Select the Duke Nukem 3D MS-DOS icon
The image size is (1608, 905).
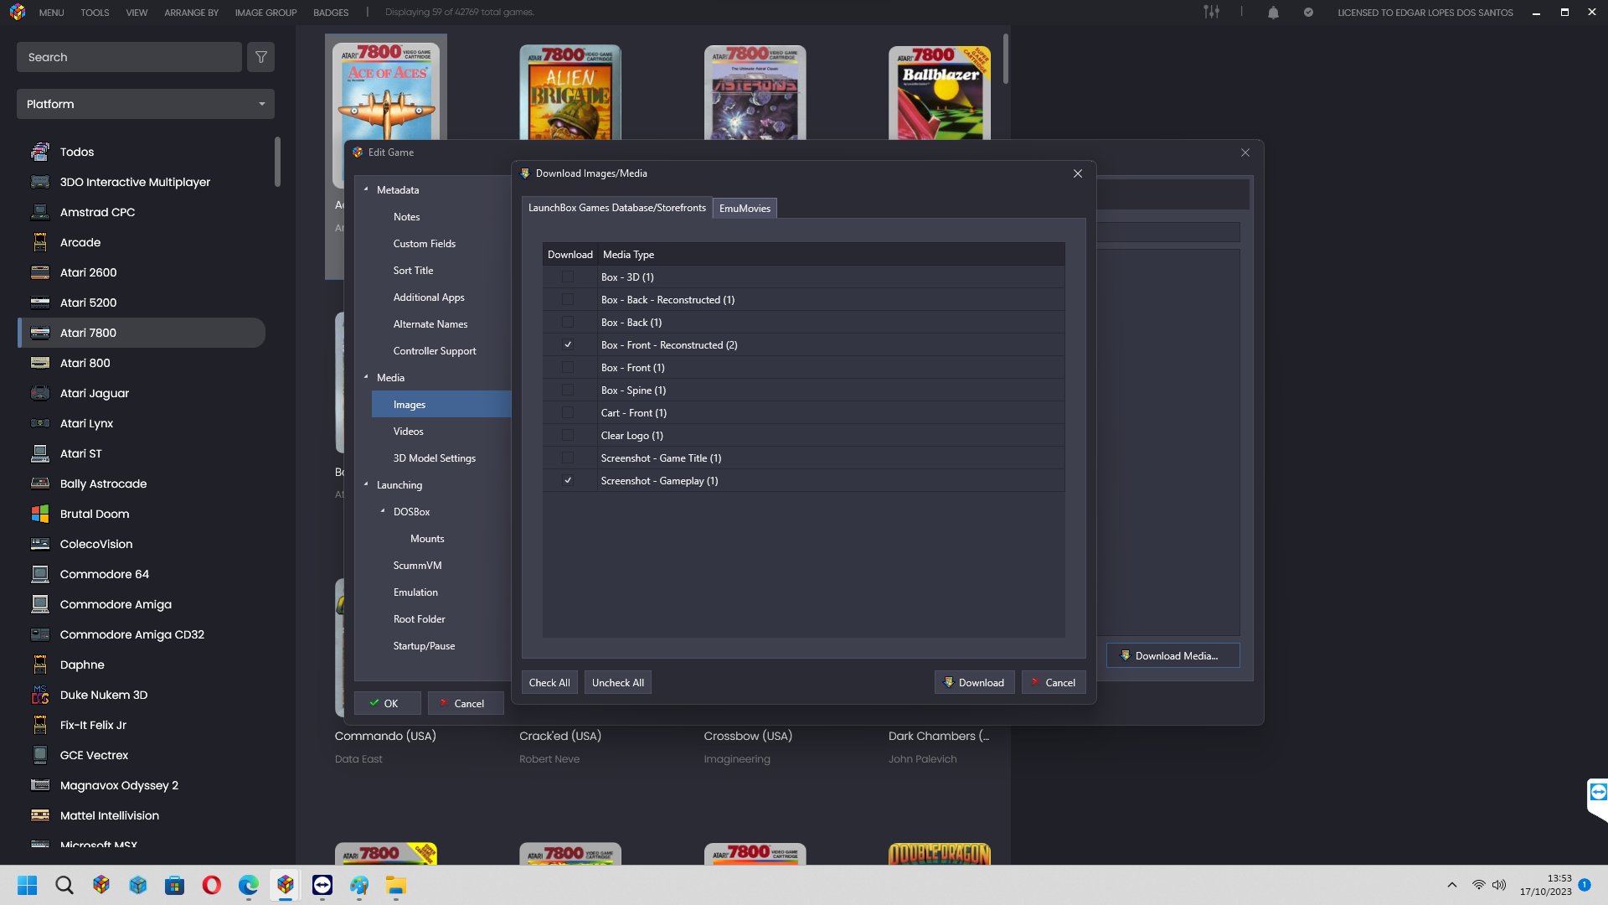click(40, 695)
